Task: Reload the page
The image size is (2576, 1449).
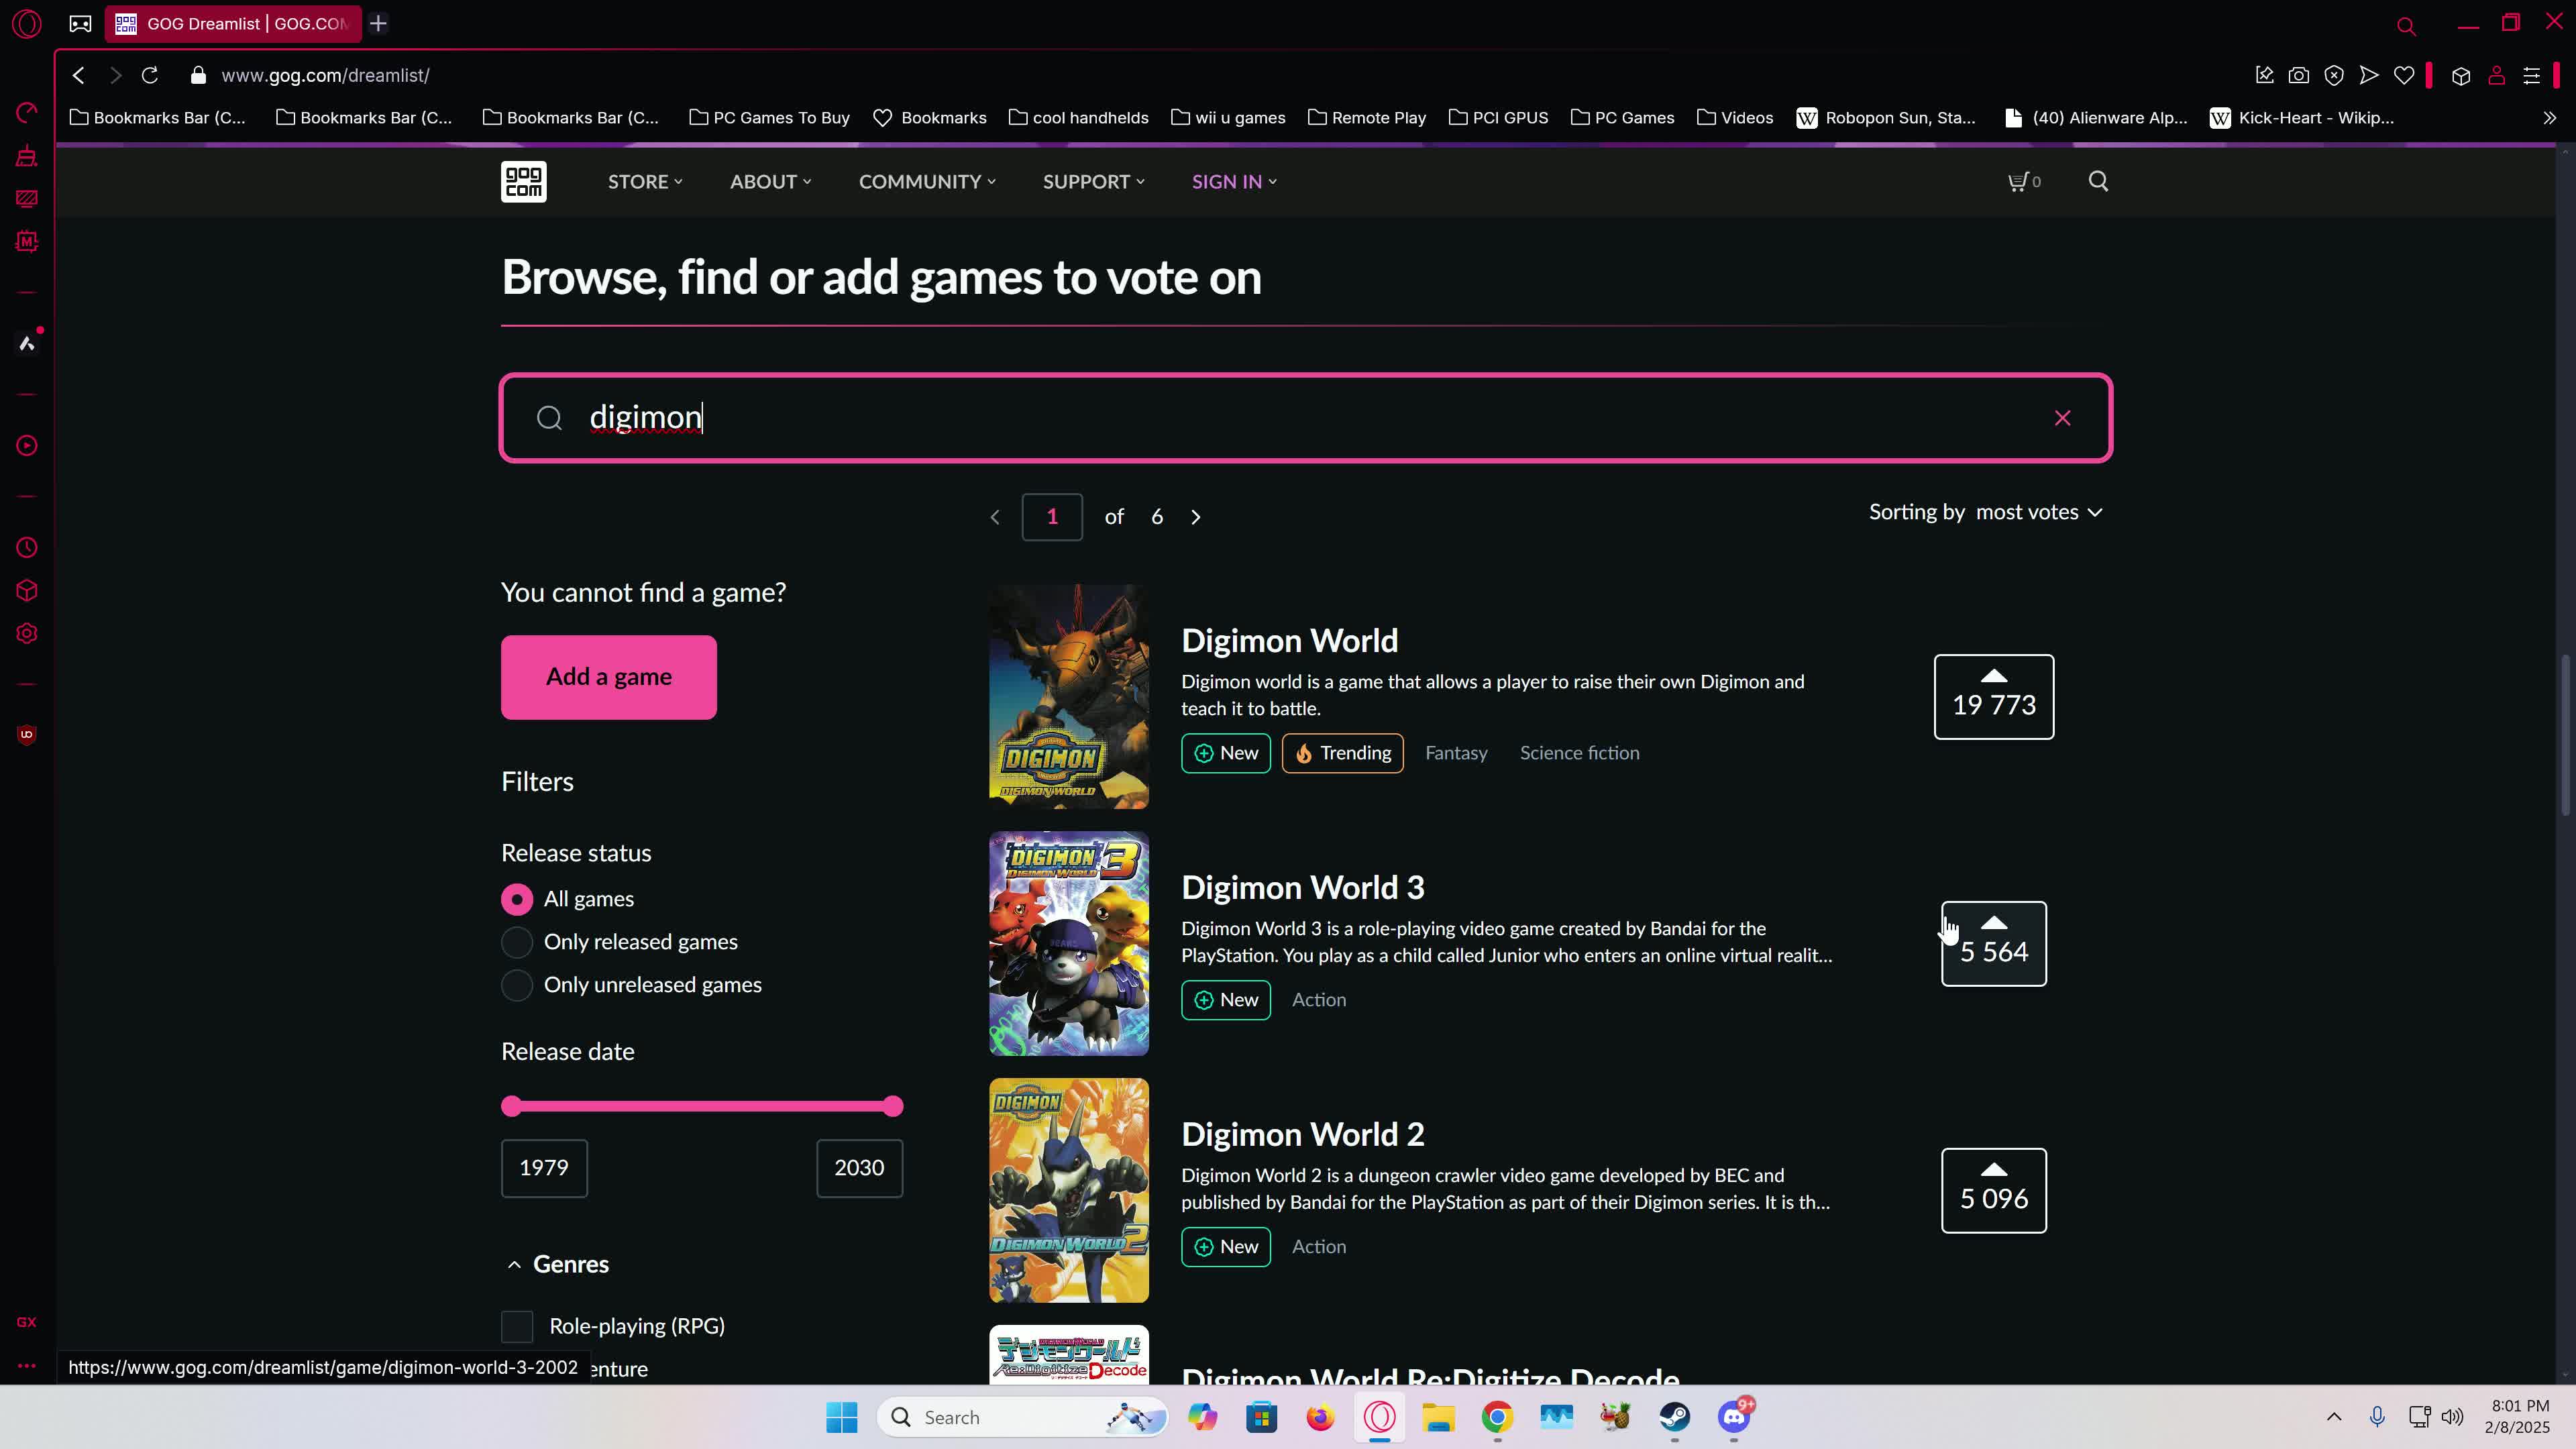Action: click(150, 75)
